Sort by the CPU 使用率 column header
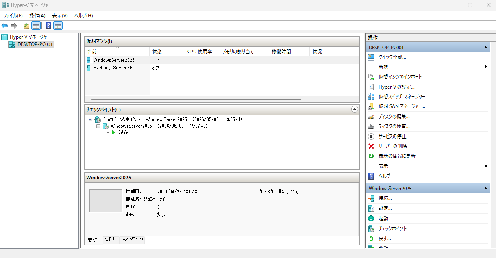 202,52
